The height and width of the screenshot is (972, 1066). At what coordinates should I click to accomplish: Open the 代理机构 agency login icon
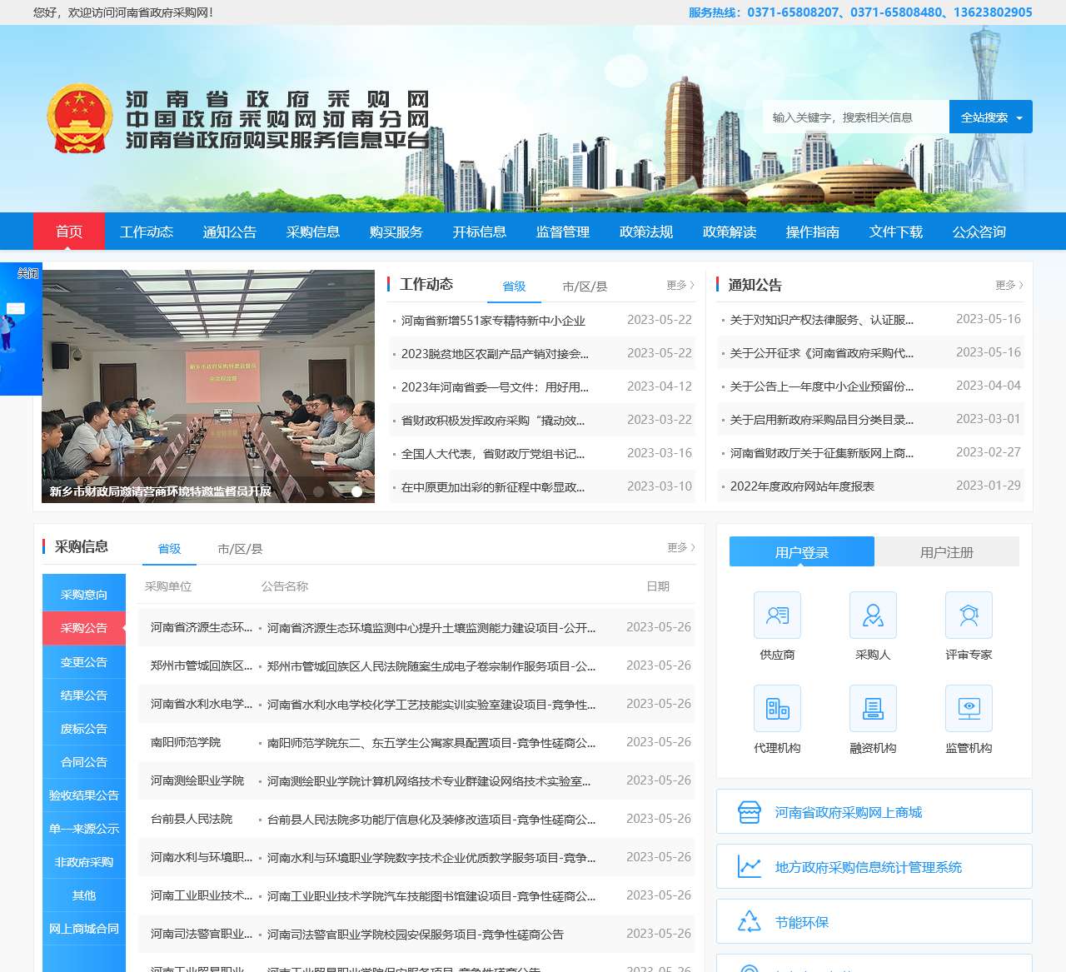click(777, 709)
